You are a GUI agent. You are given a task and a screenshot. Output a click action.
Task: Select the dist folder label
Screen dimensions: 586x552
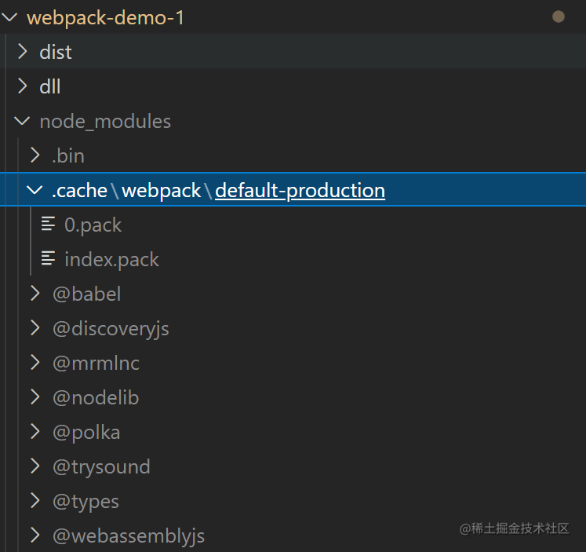point(56,52)
